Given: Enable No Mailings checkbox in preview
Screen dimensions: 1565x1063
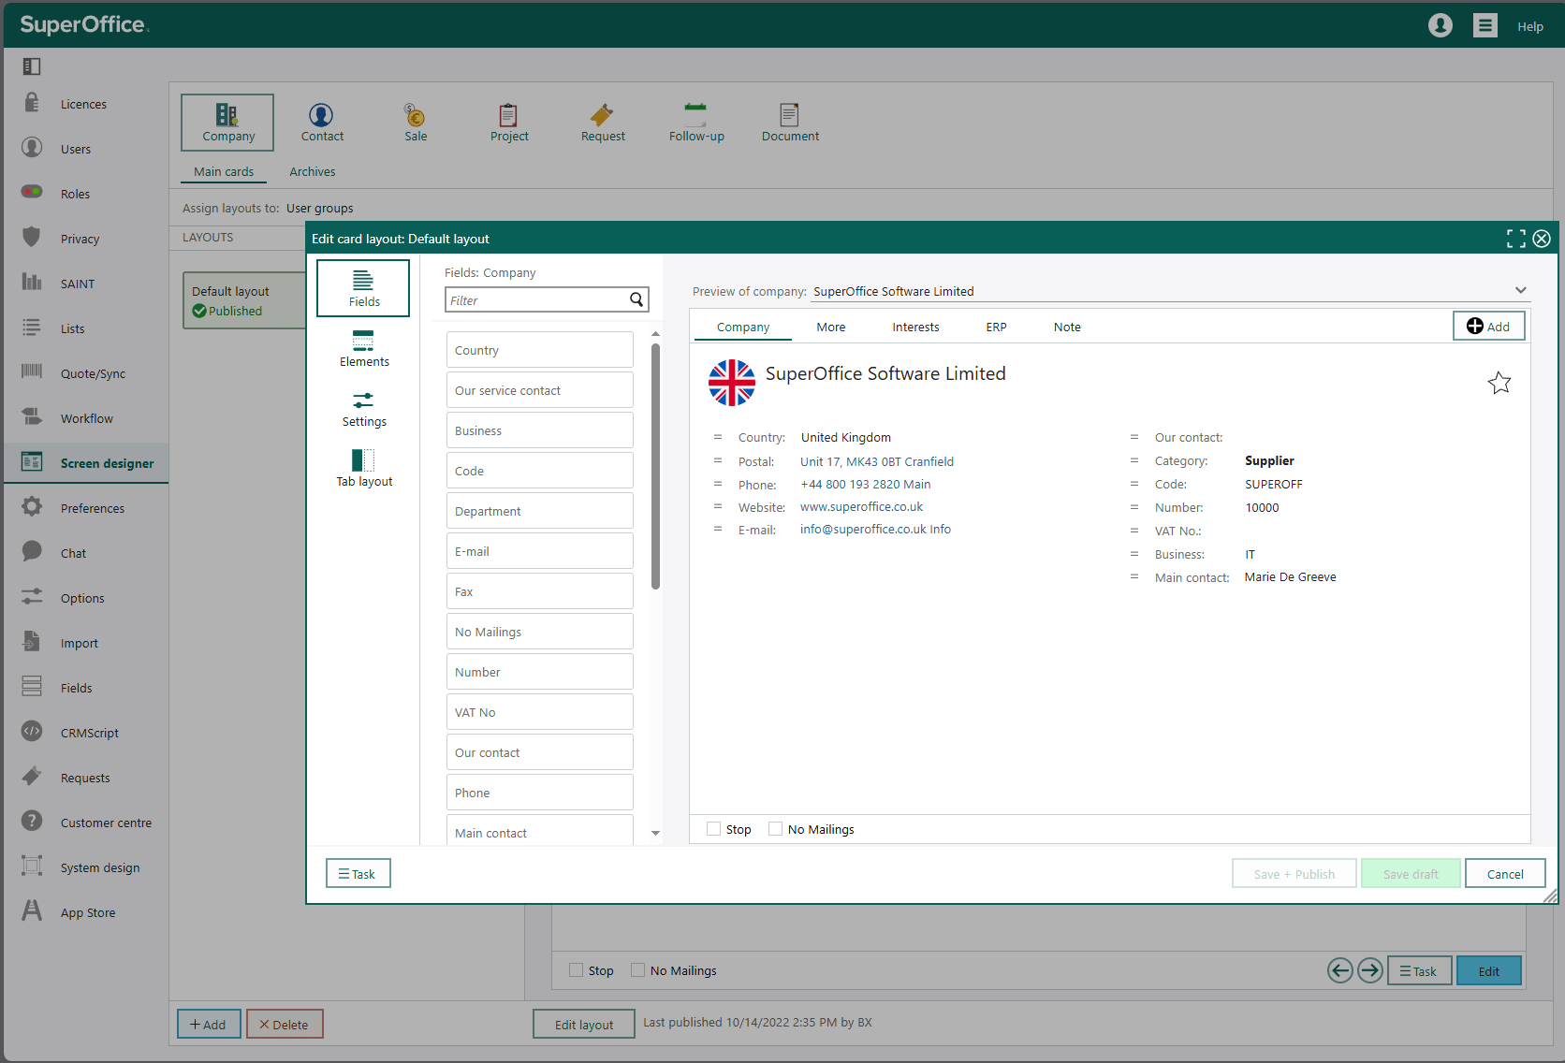Looking at the screenshot, I should (775, 829).
